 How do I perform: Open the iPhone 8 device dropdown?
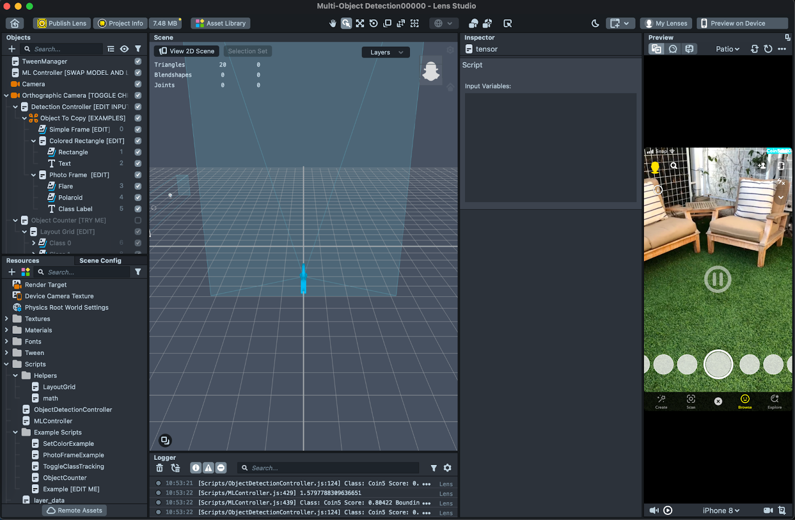(x=720, y=511)
